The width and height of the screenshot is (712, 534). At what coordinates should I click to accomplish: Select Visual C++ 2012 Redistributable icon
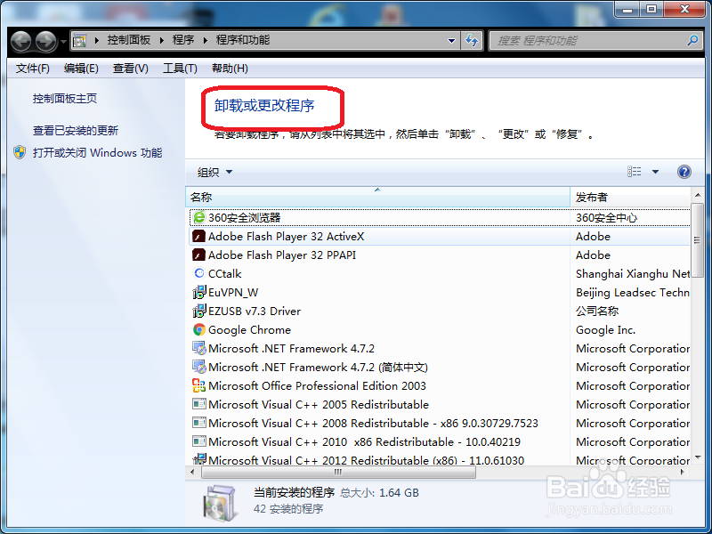198,459
